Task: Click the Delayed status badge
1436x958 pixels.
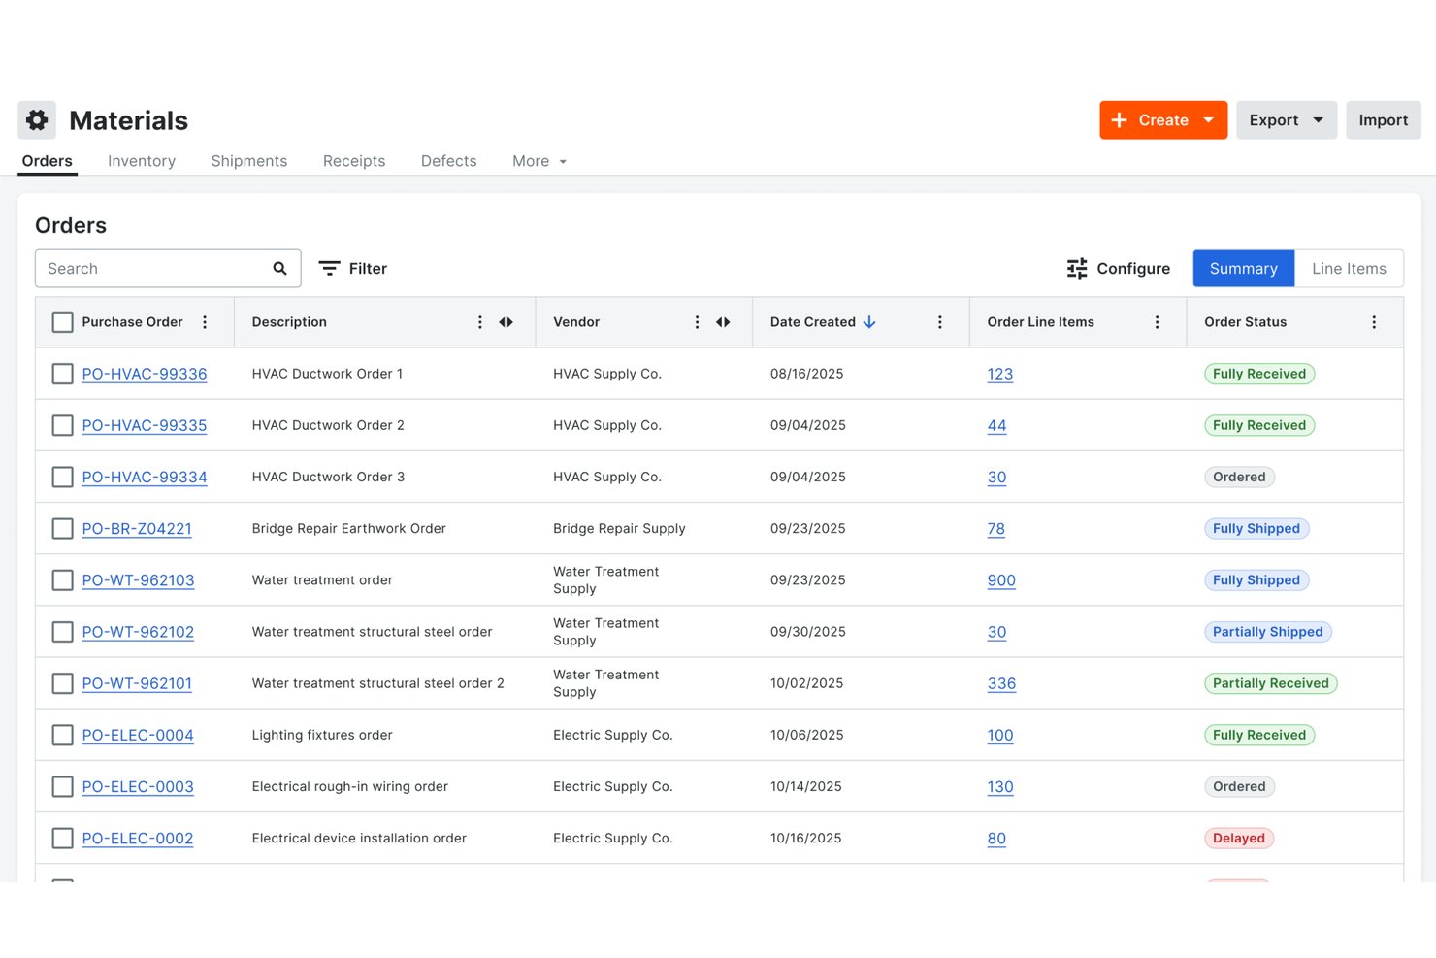Action: (1239, 839)
